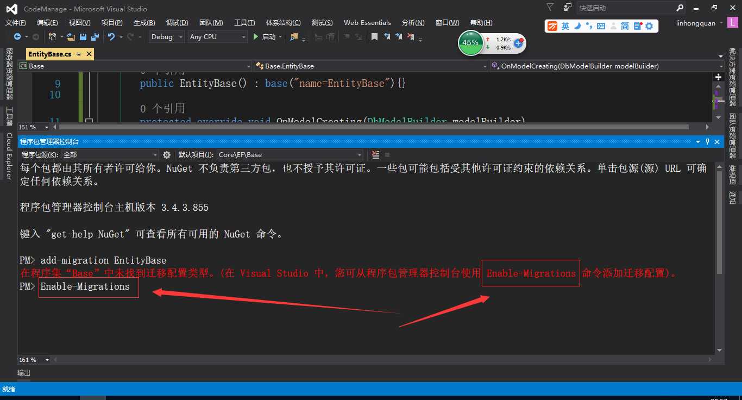
Task: Click the Quick Launch search magnifier icon
Action: 680,8
